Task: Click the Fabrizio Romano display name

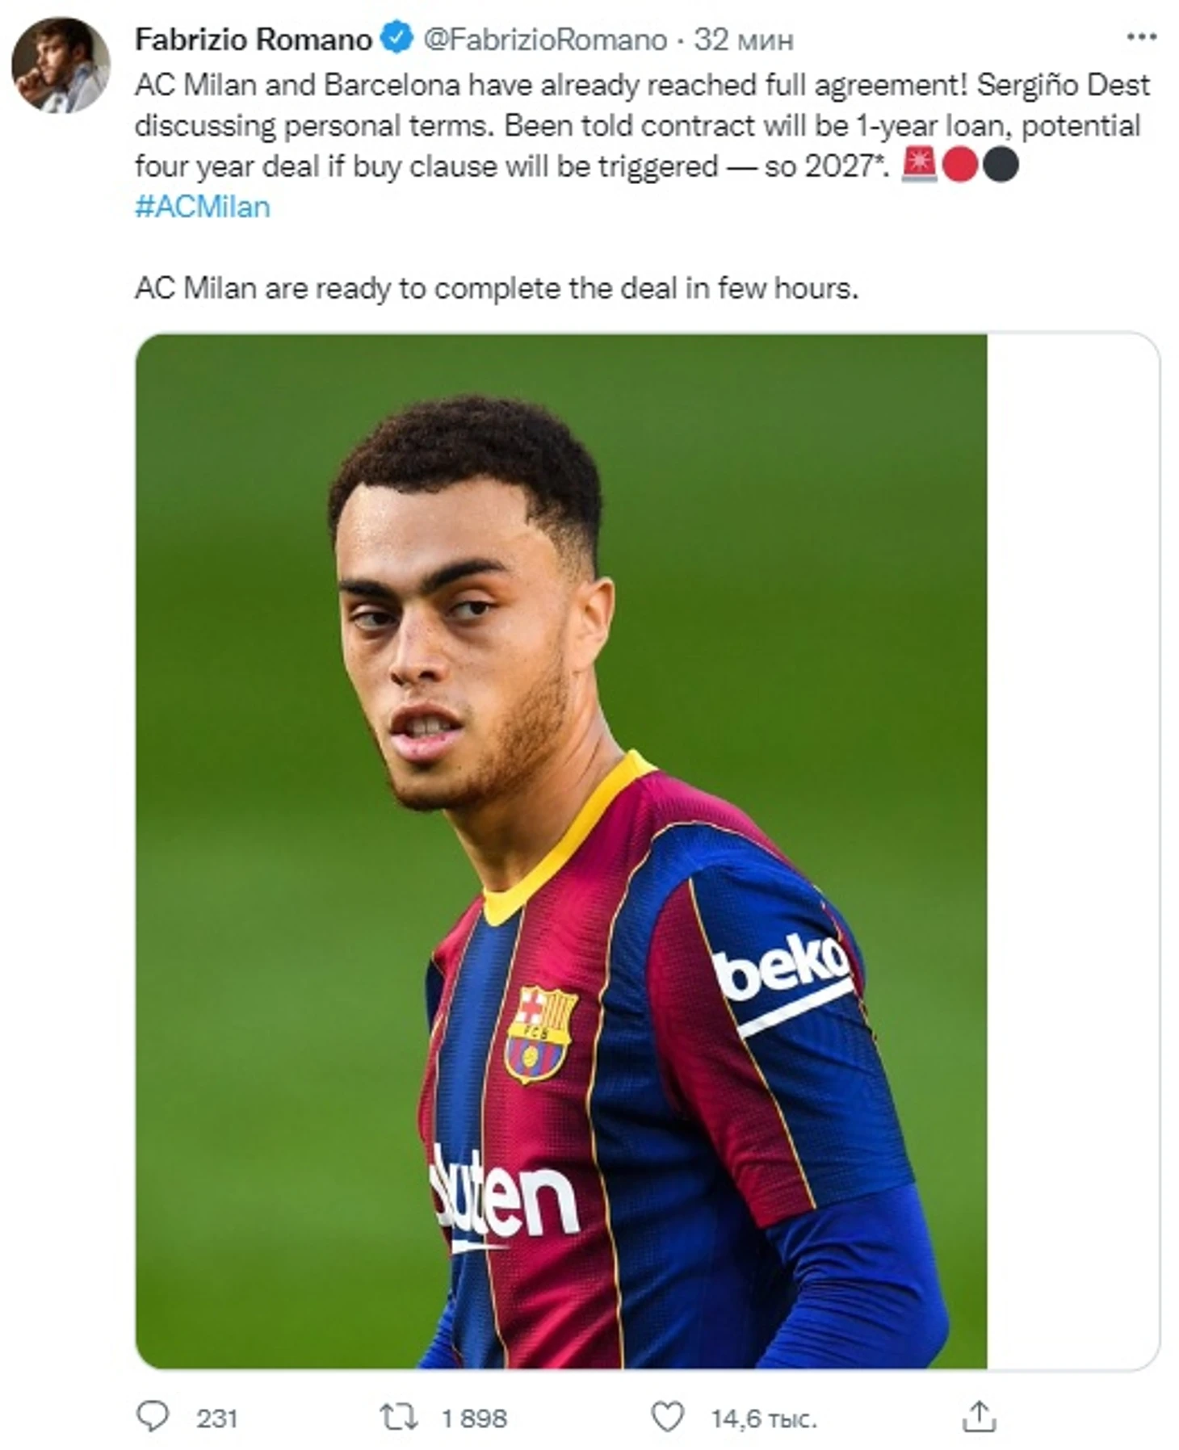Action: (x=254, y=39)
